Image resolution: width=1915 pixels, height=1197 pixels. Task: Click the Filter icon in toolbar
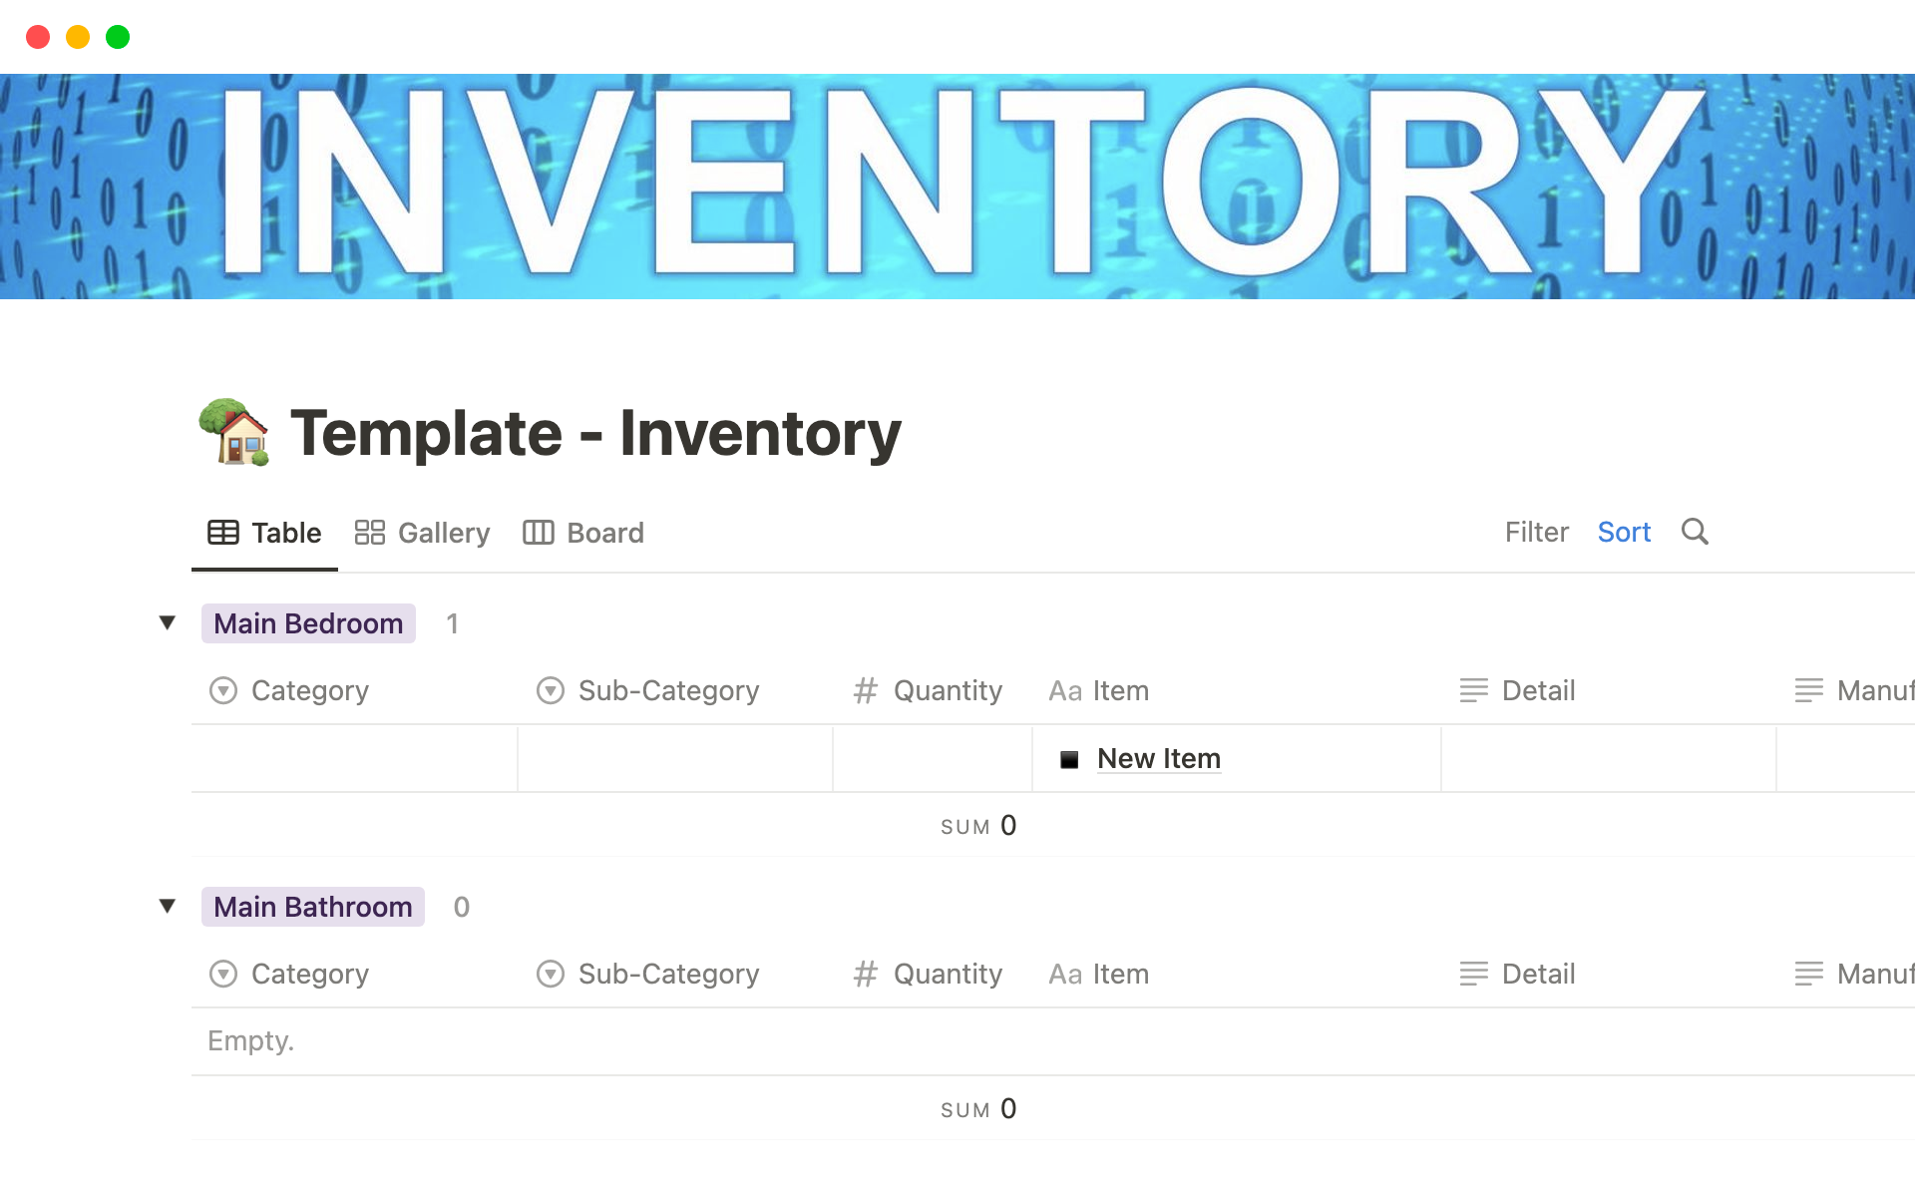pyautogui.click(x=1534, y=531)
